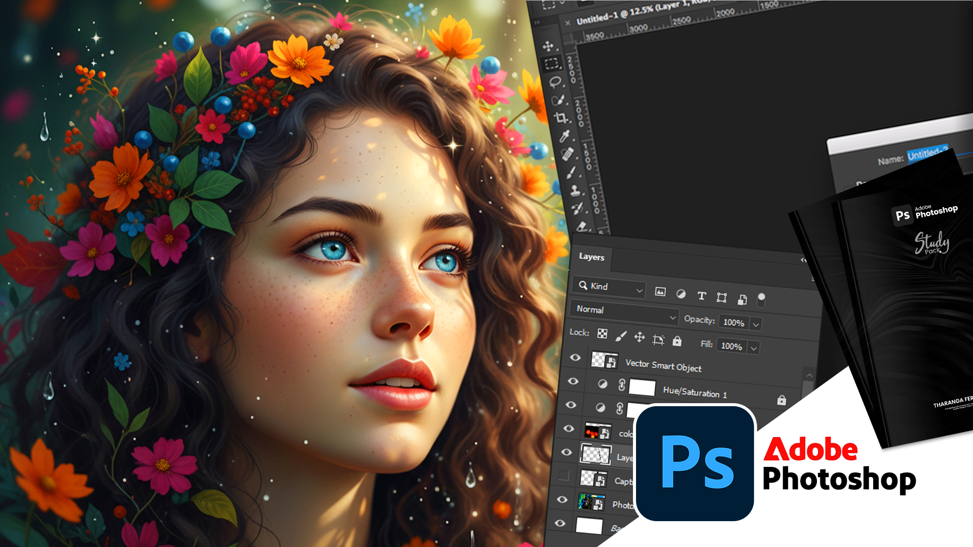Image resolution: width=973 pixels, height=547 pixels.
Task: Expand the toolbar double-arrow at top
Action: (537, 23)
